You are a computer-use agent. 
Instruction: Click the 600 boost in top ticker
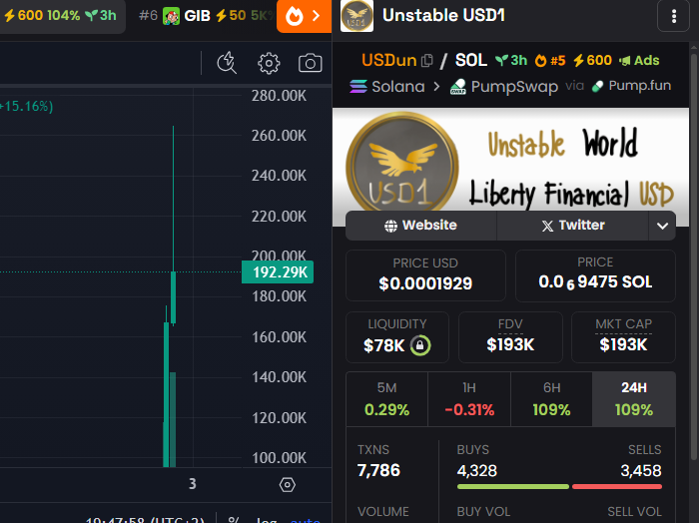pyautogui.click(x=23, y=16)
